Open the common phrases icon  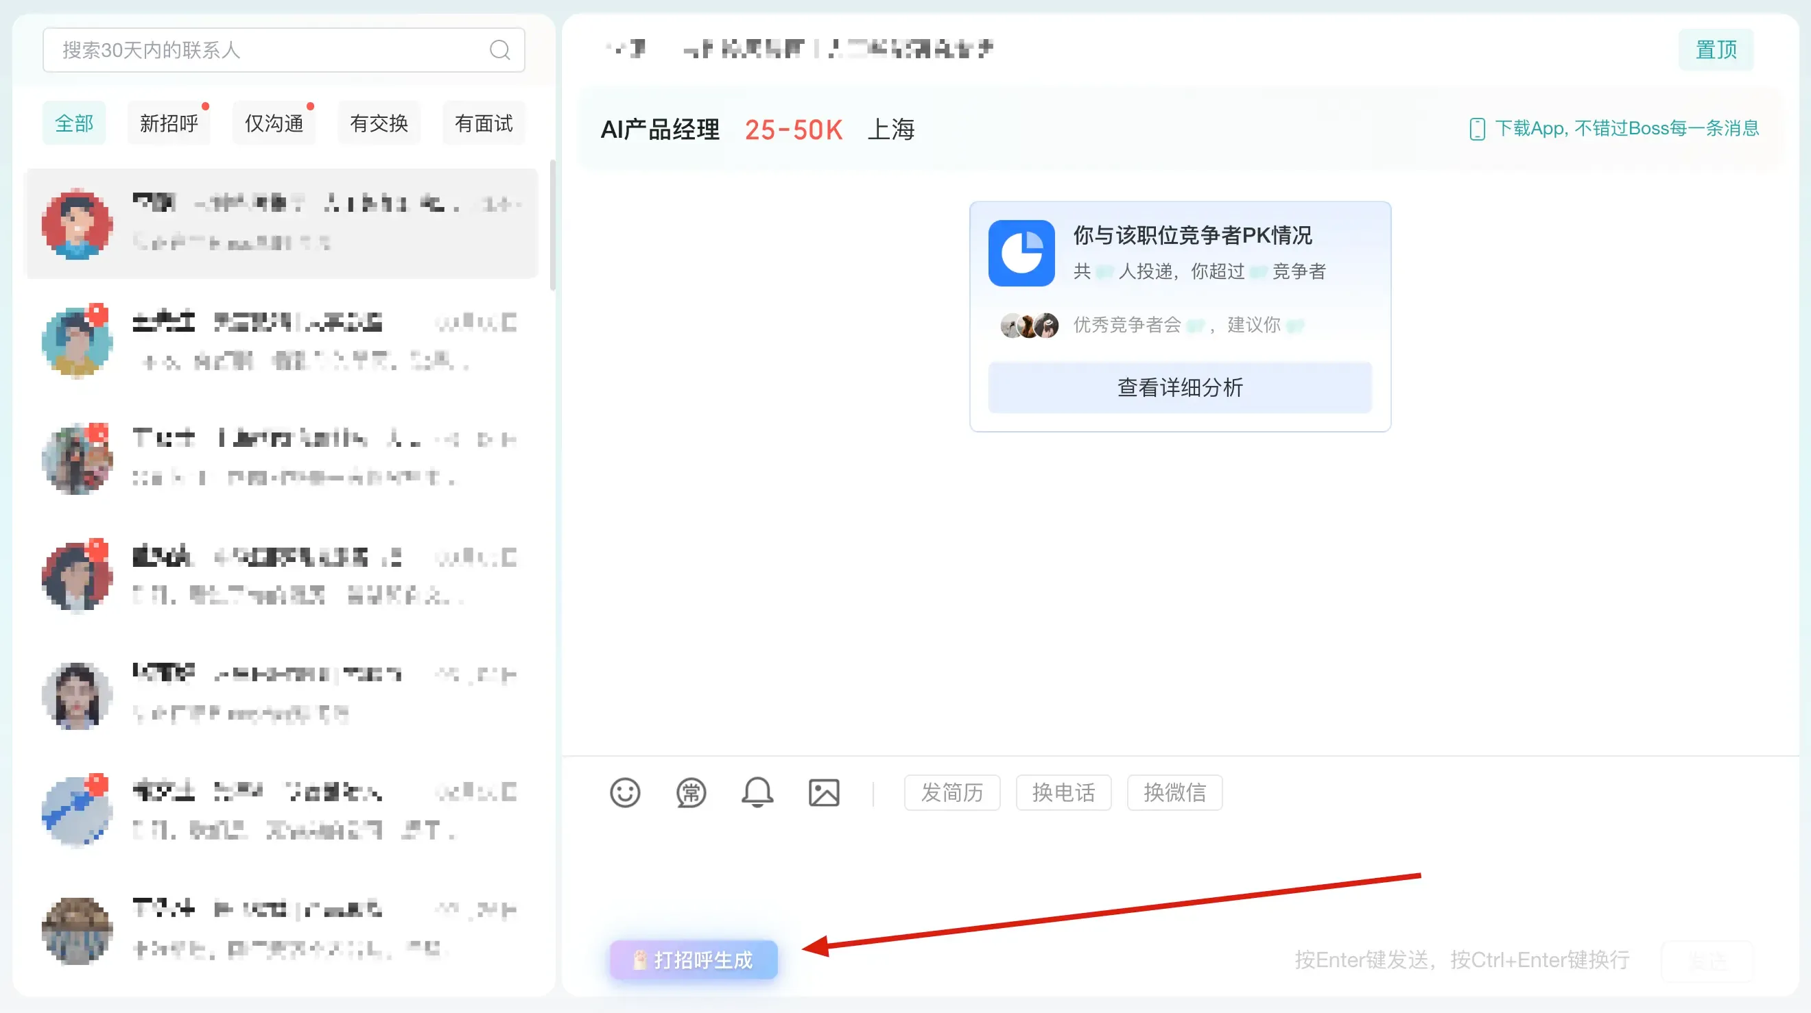[690, 792]
